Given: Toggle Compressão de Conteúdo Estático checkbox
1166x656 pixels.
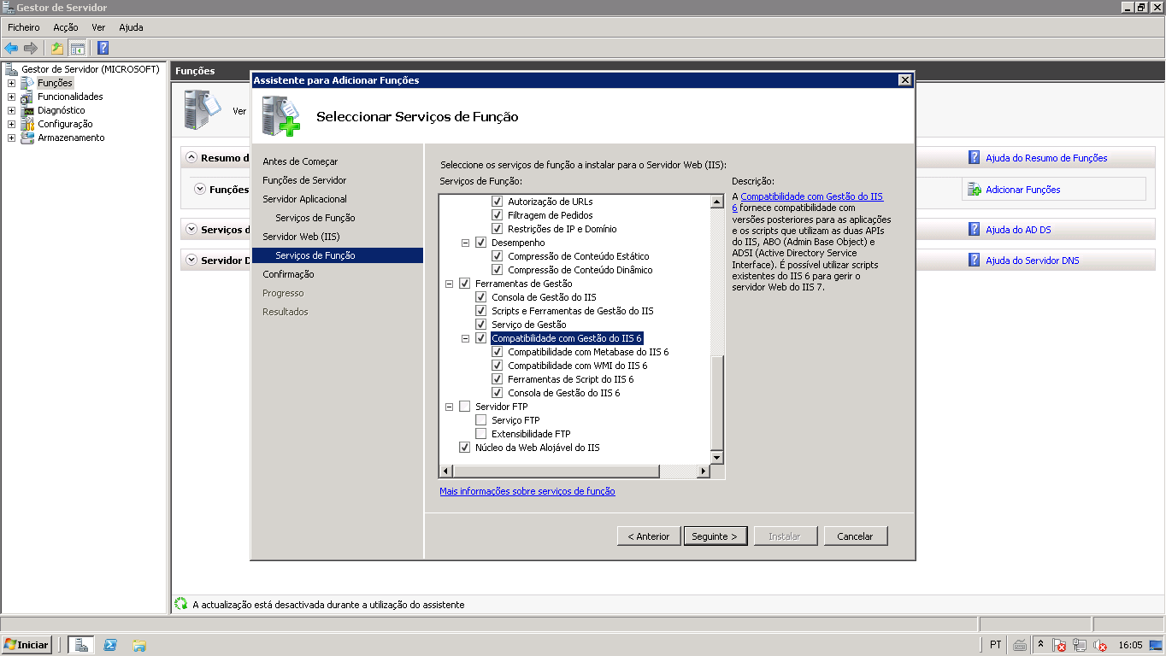Looking at the screenshot, I should [x=497, y=256].
